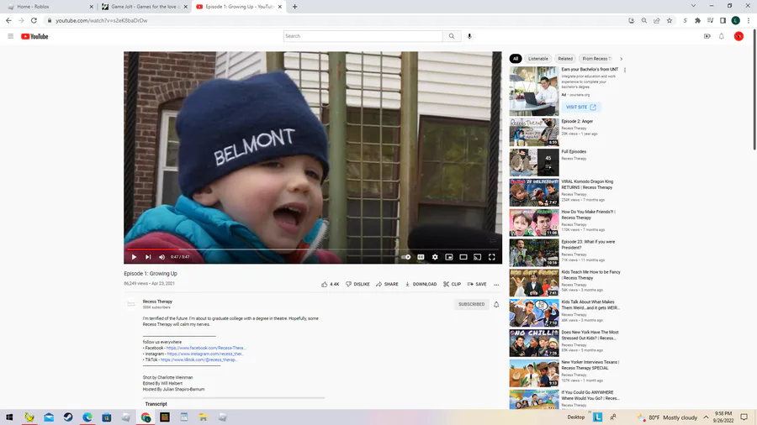Enable miniplayer mode
Screen dimensions: 757x425
449,257
